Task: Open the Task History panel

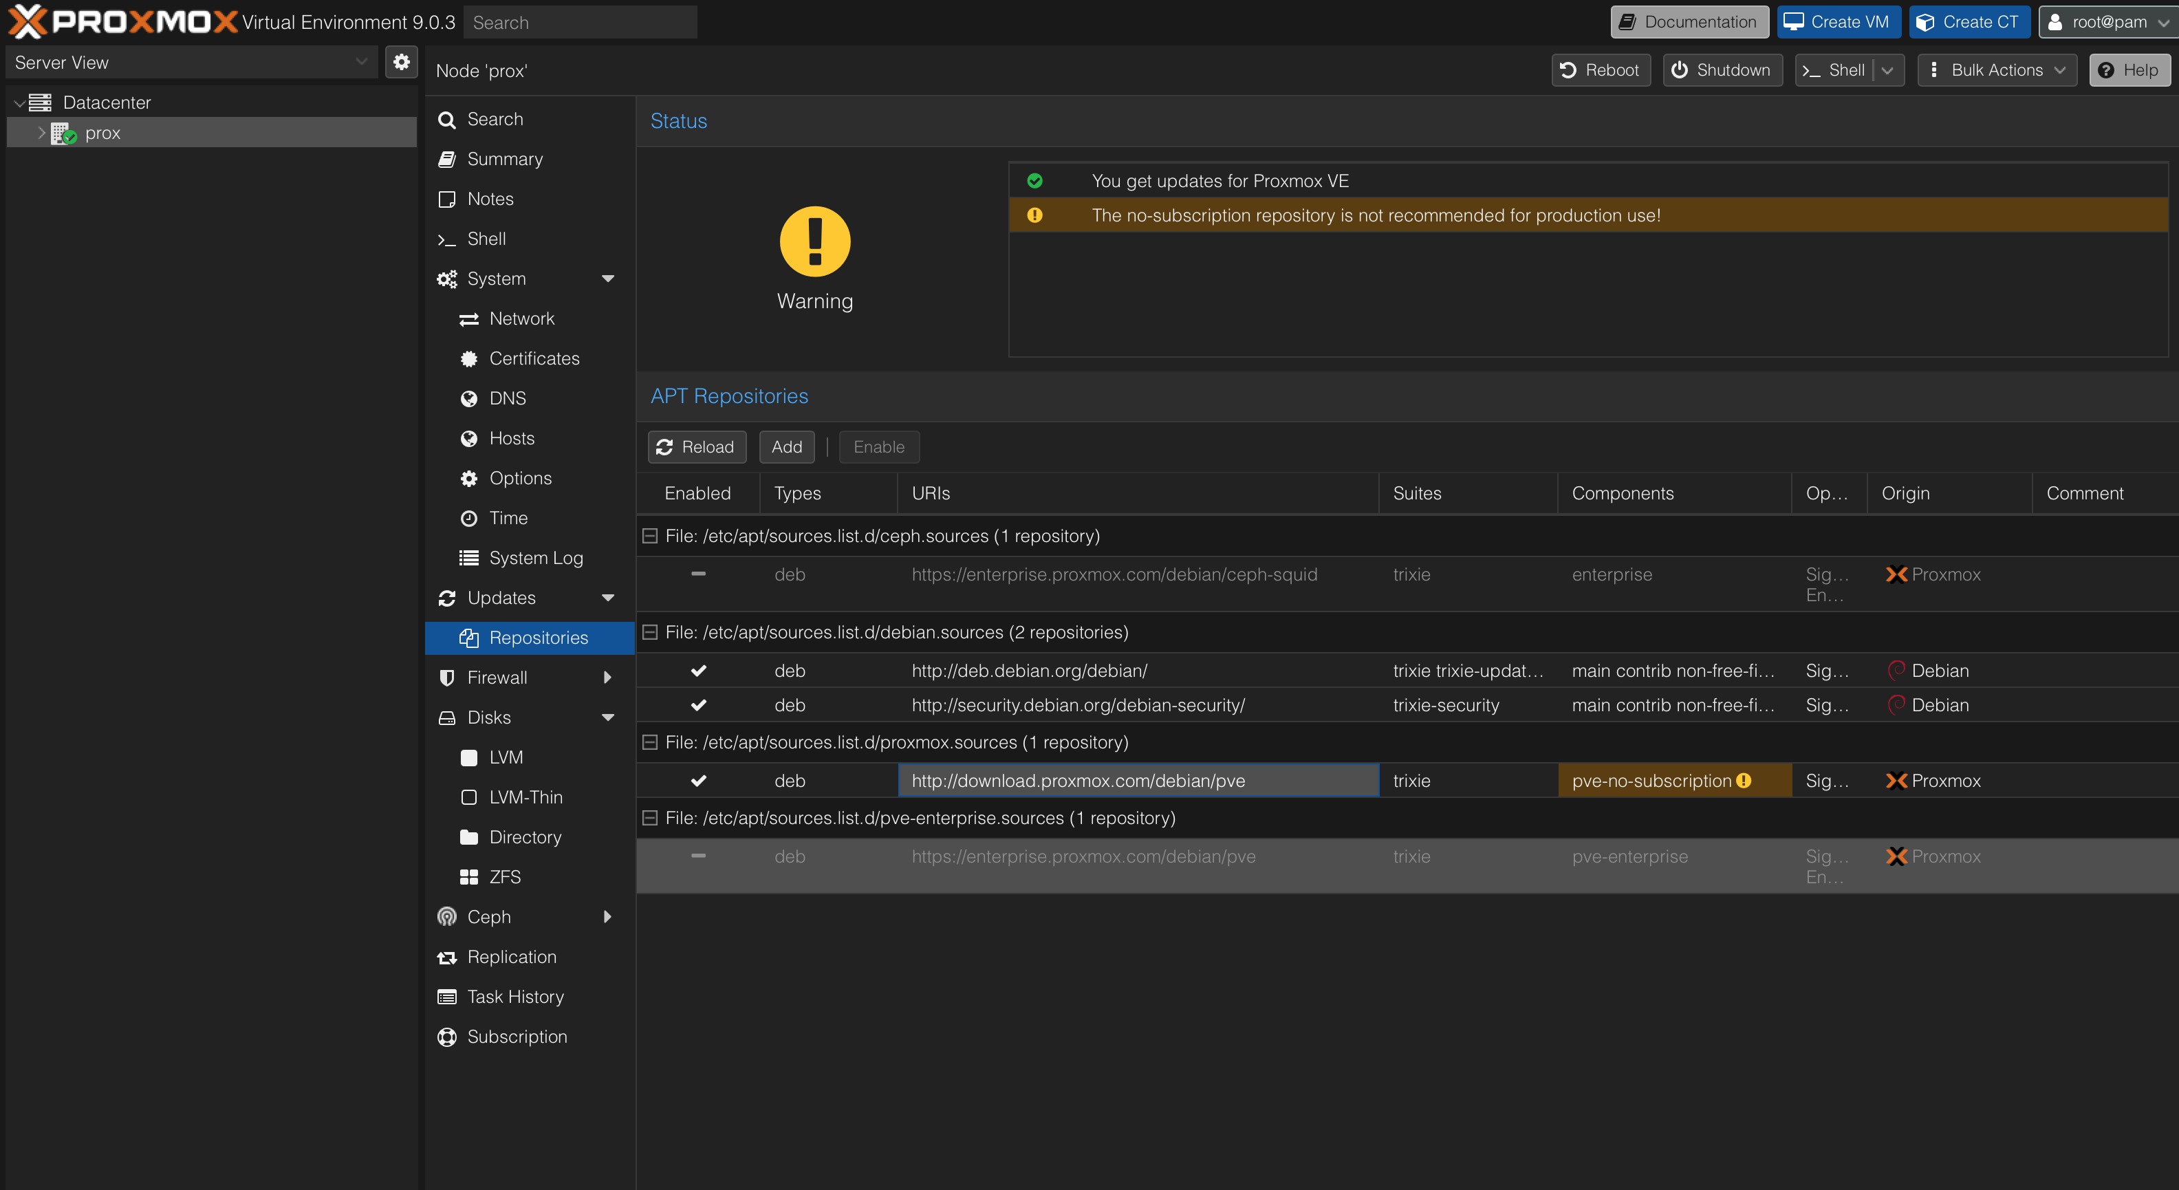Action: coord(516,996)
